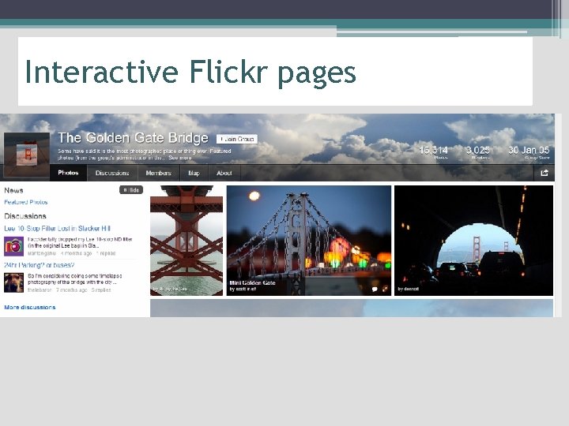The width and height of the screenshot is (569, 426).
Task: Go to the Map tab
Action: [x=194, y=173]
